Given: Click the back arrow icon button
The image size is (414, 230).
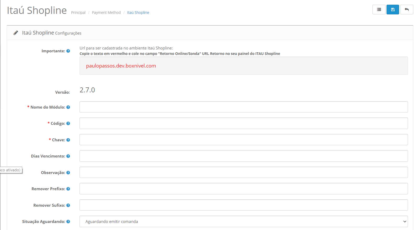Looking at the screenshot, I should click(406, 10).
